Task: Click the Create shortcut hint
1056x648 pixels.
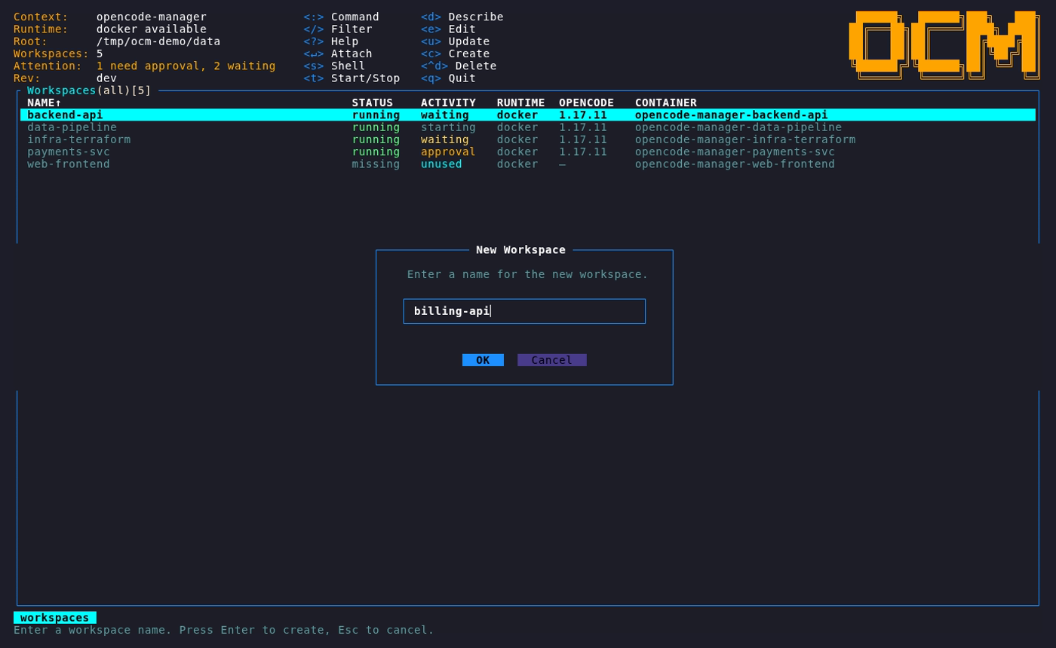Action: point(456,53)
